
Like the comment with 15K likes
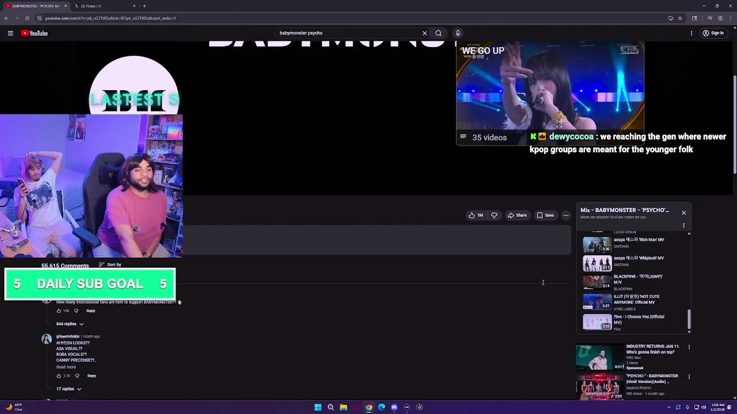59,310
